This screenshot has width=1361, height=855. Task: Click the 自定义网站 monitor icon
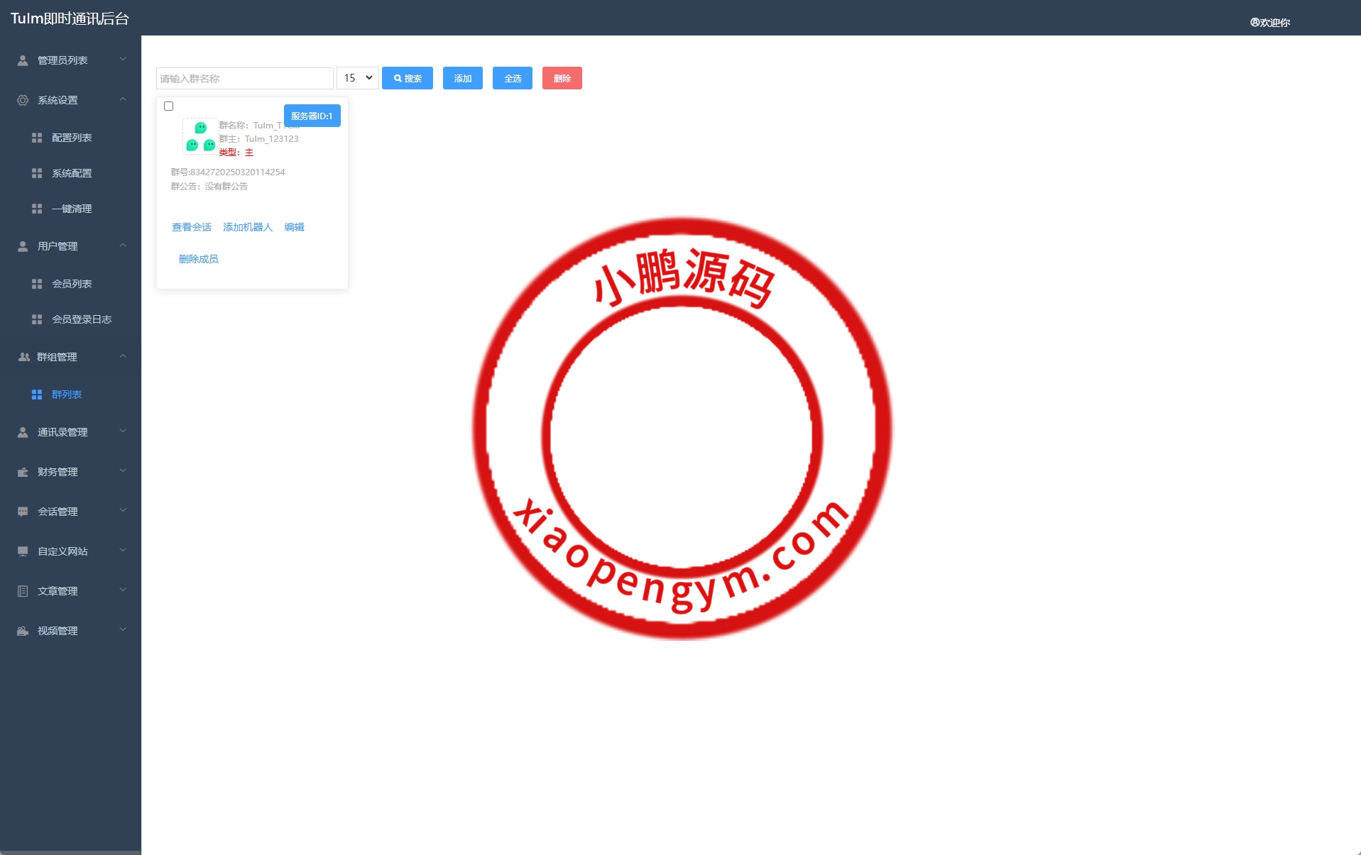pyautogui.click(x=23, y=551)
